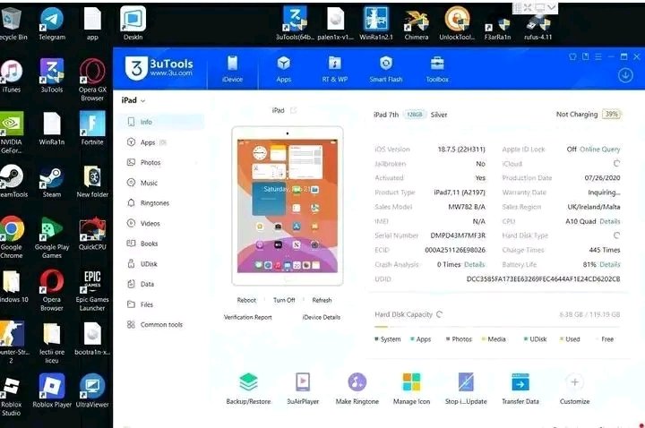Open Opera GX Browser desktop shortcut
Viewport: 645px width, 428px height.
pyautogui.click(x=92, y=81)
